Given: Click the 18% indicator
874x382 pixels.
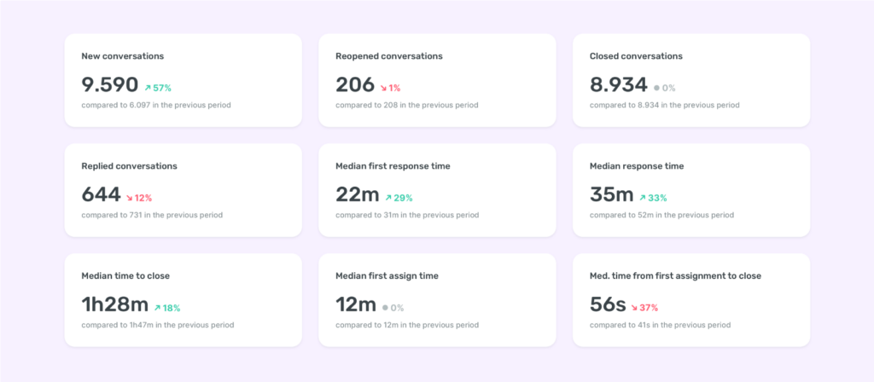Looking at the screenshot, I should click(x=172, y=307).
